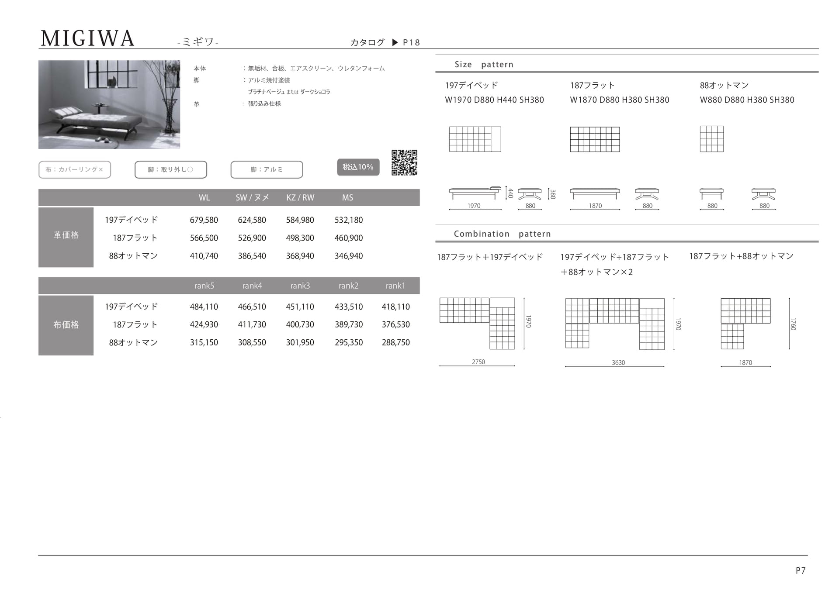This screenshot has height=593, width=839.
Task: Select the 315,150 price cell
Action: 204,342
